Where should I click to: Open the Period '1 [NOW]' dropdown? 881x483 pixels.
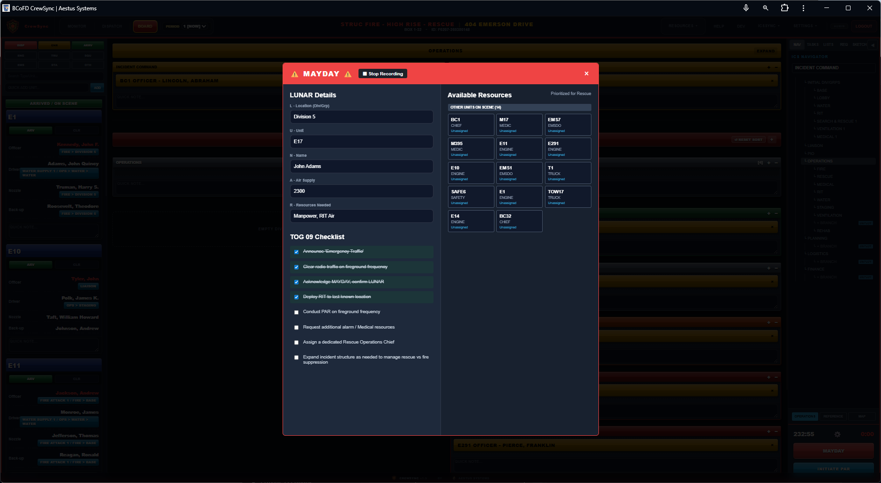click(194, 26)
